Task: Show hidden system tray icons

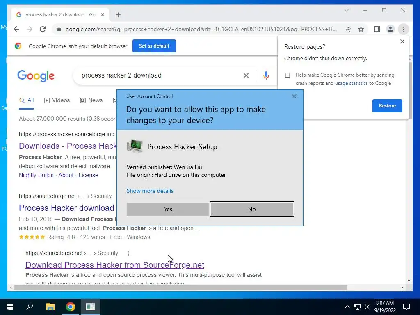Action: pyautogui.click(x=347, y=307)
